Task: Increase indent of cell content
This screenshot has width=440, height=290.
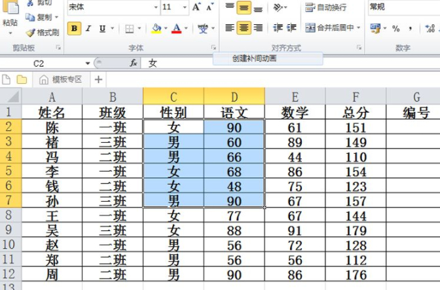Action: pyautogui.click(x=291, y=27)
